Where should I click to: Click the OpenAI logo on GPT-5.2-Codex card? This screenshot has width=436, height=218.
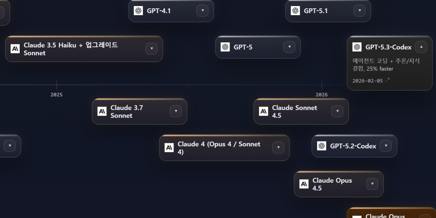coord(322,146)
